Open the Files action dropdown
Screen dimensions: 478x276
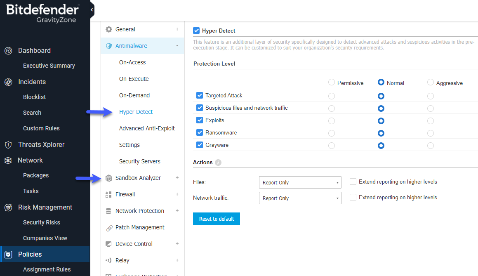coord(300,182)
